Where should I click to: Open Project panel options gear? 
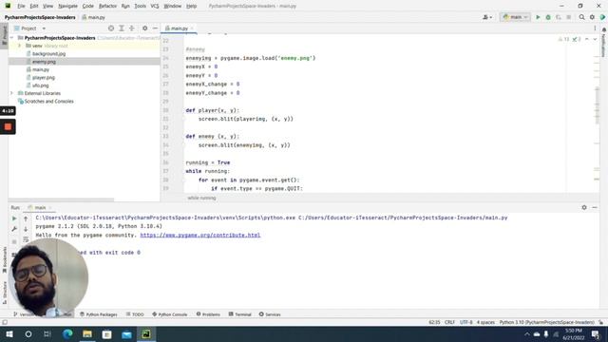pos(144,28)
